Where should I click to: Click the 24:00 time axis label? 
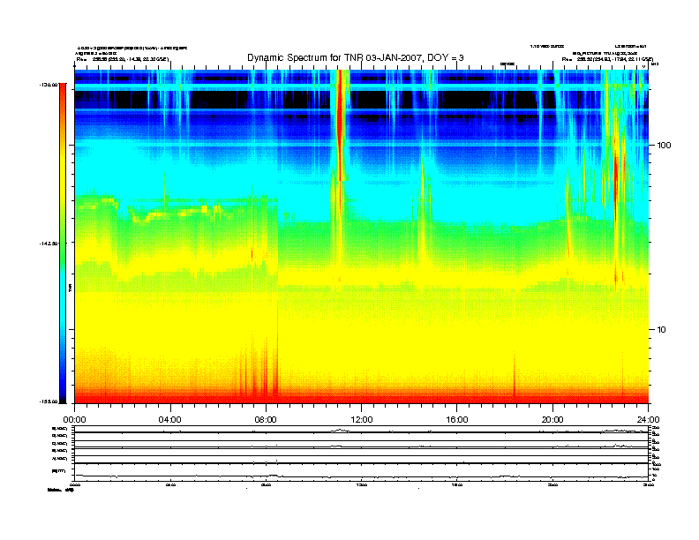coord(648,420)
